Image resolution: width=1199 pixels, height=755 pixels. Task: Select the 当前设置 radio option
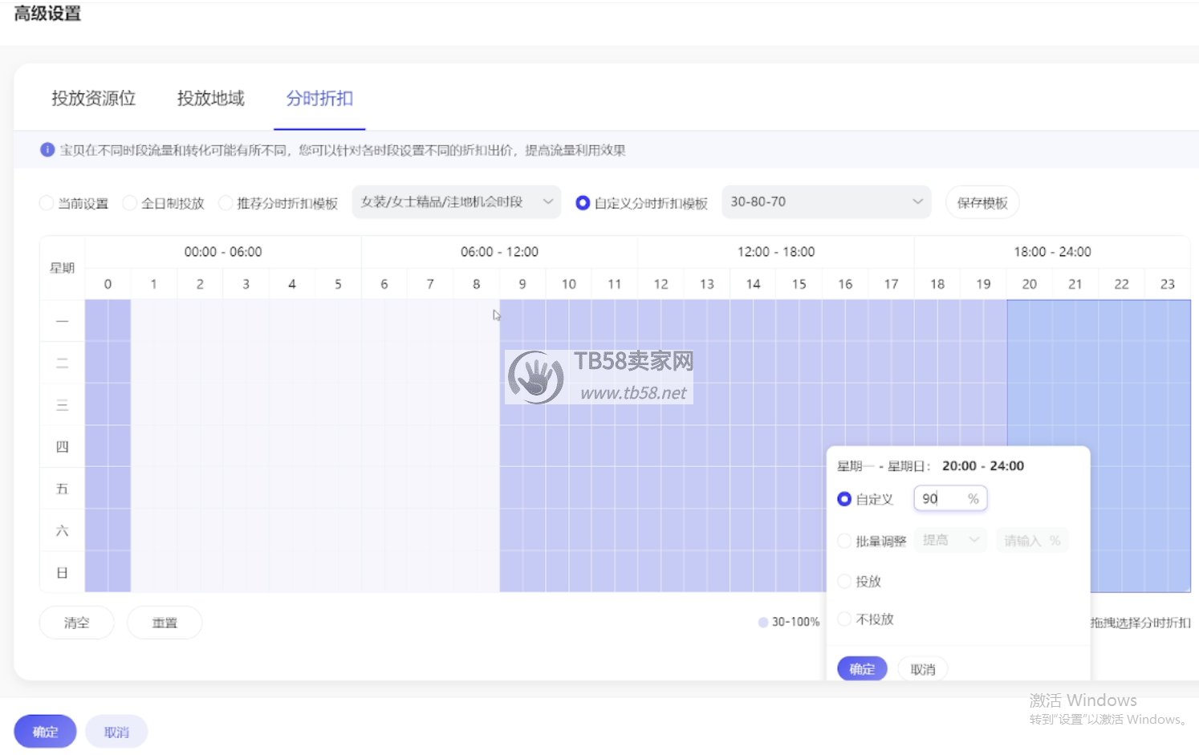(47, 203)
